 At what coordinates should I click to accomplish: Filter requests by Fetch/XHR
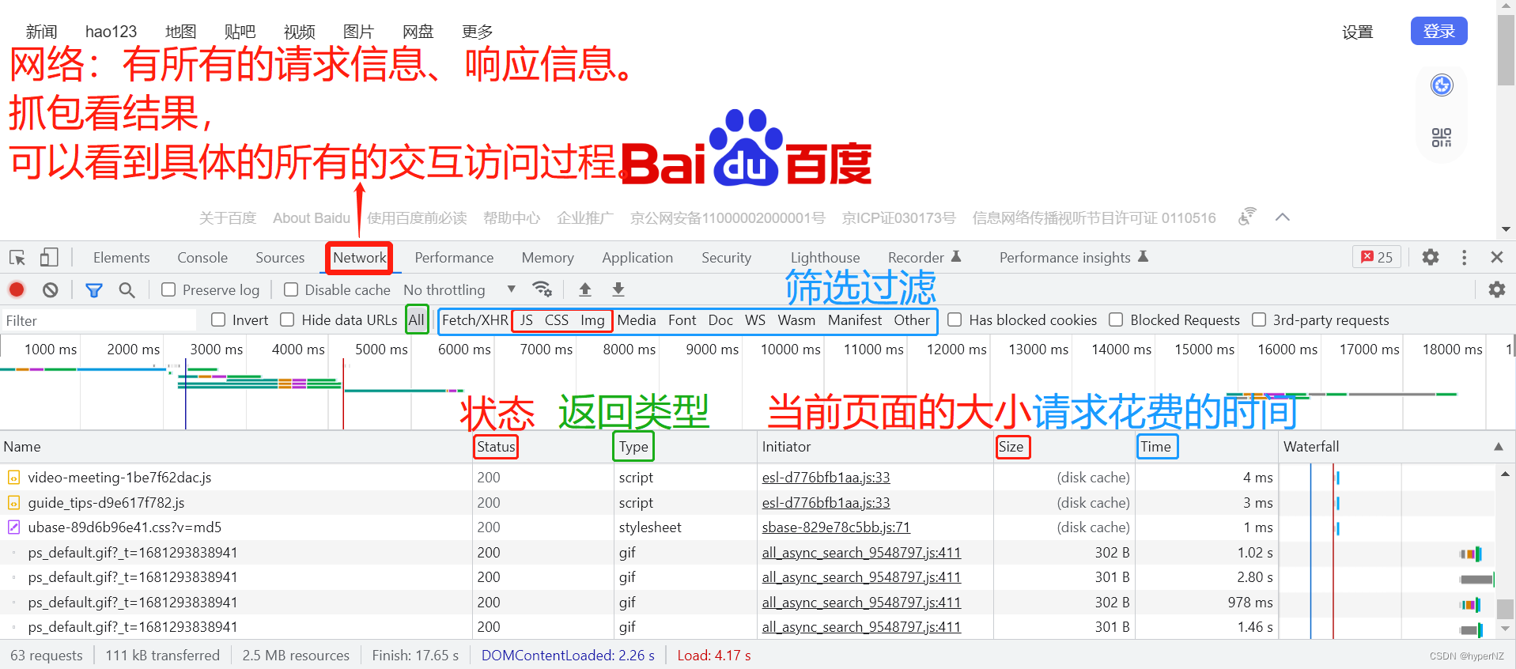click(474, 320)
